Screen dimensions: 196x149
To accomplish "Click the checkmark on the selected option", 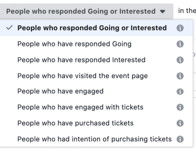I will click(10, 27).
